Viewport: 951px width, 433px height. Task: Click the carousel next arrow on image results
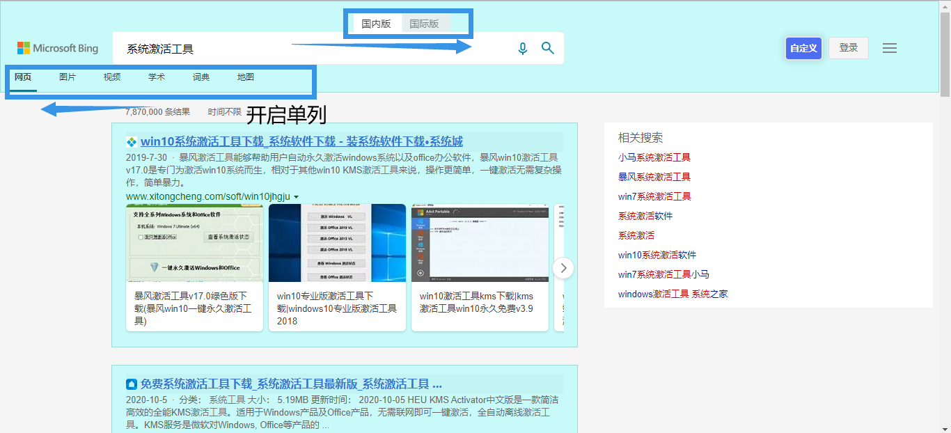click(563, 267)
